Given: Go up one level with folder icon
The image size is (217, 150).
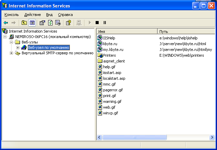Looking at the screenshot, I should [x=24, y=23].
